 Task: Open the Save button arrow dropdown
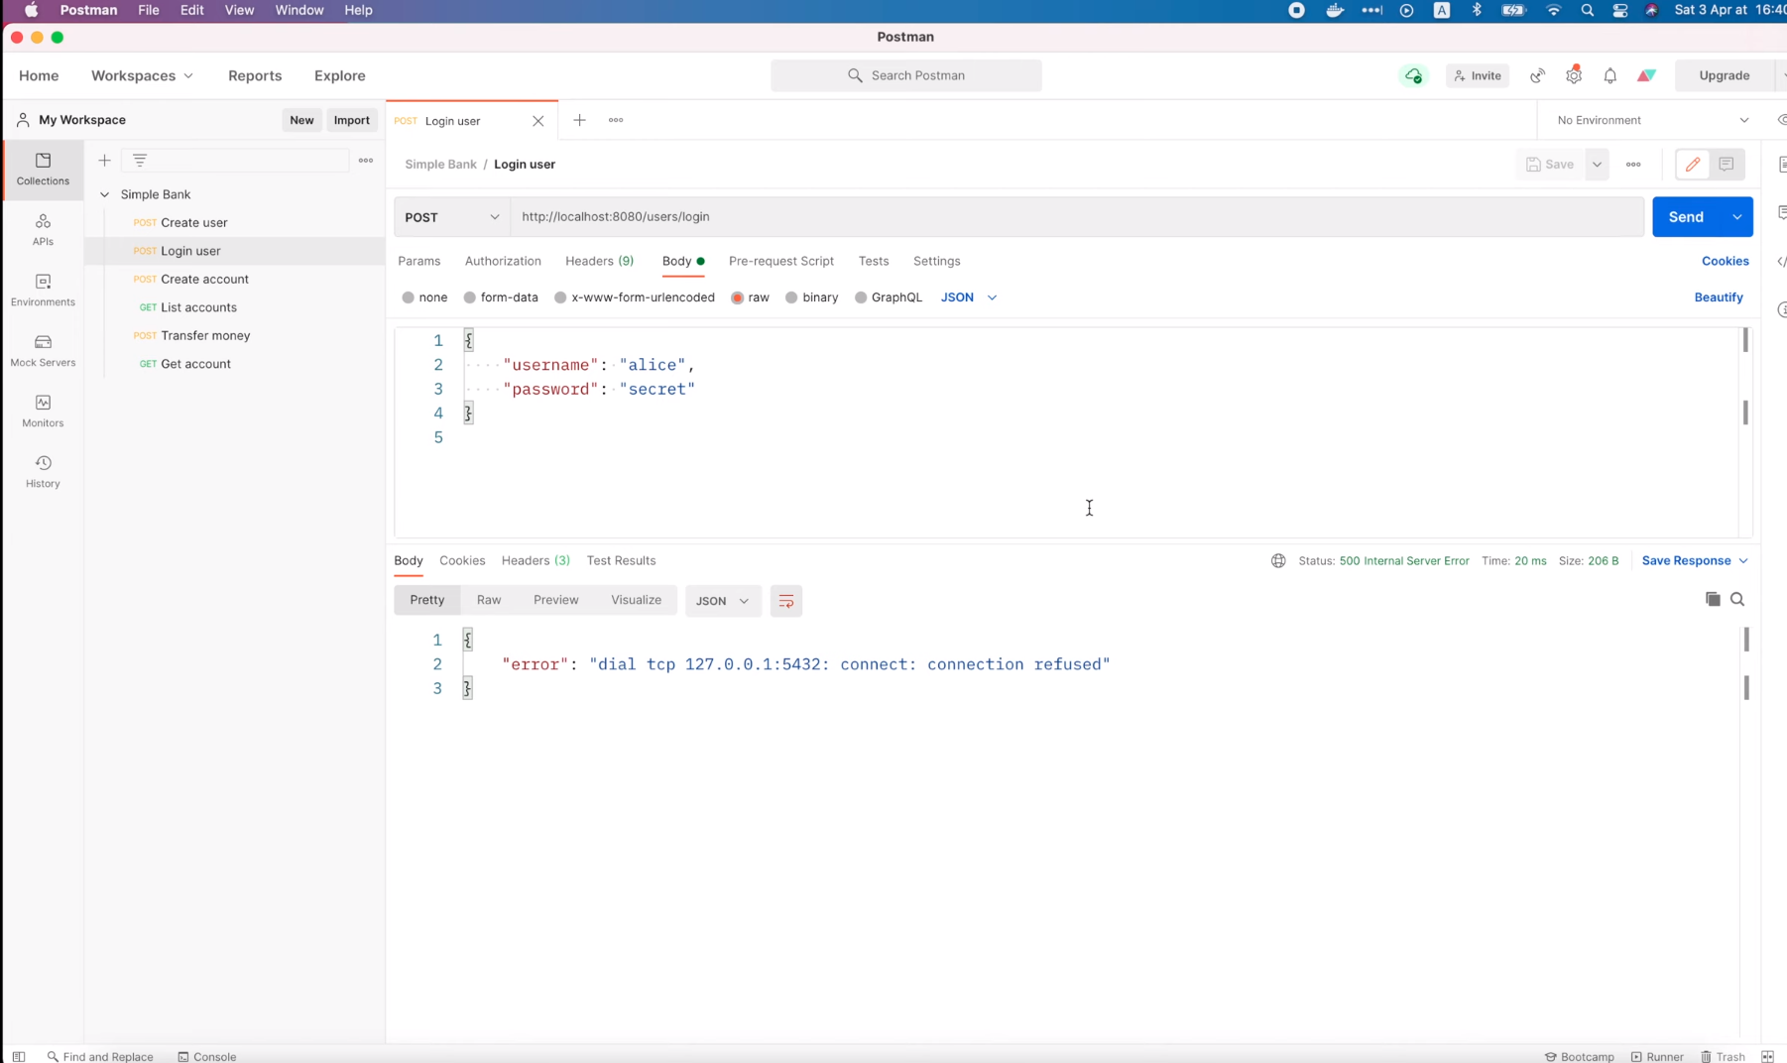1597,165
